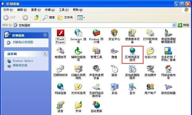This screenshot has height=115, width=192.
Task: Click the 后退 back button
Action: (x=9, y=18)
